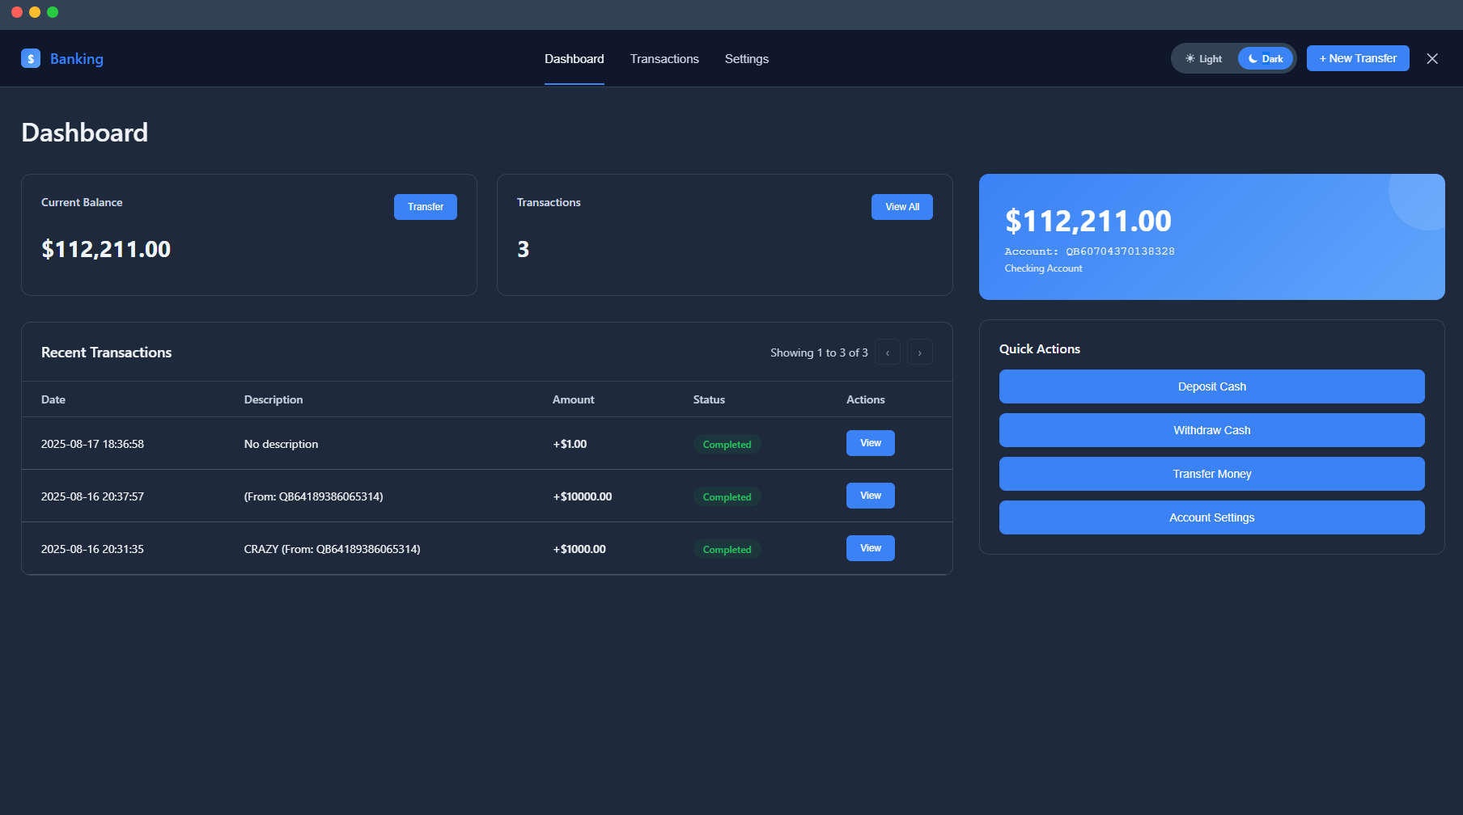Select the sun icon for Light mode
1463x815 pixels.
pos(1189,58)
